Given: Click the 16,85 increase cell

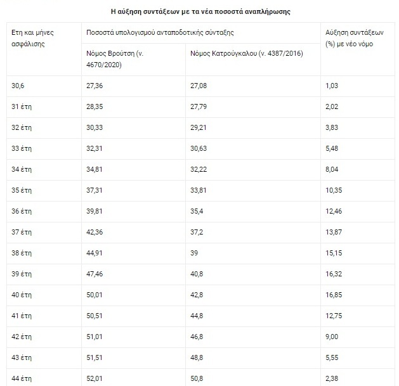Looking at the screenshot, I should 334,295.
